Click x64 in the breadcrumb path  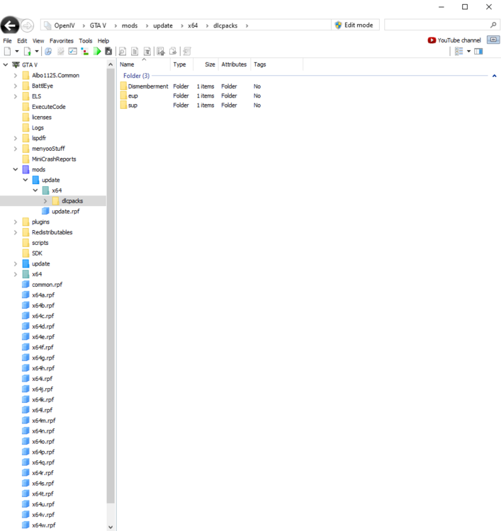193,25
